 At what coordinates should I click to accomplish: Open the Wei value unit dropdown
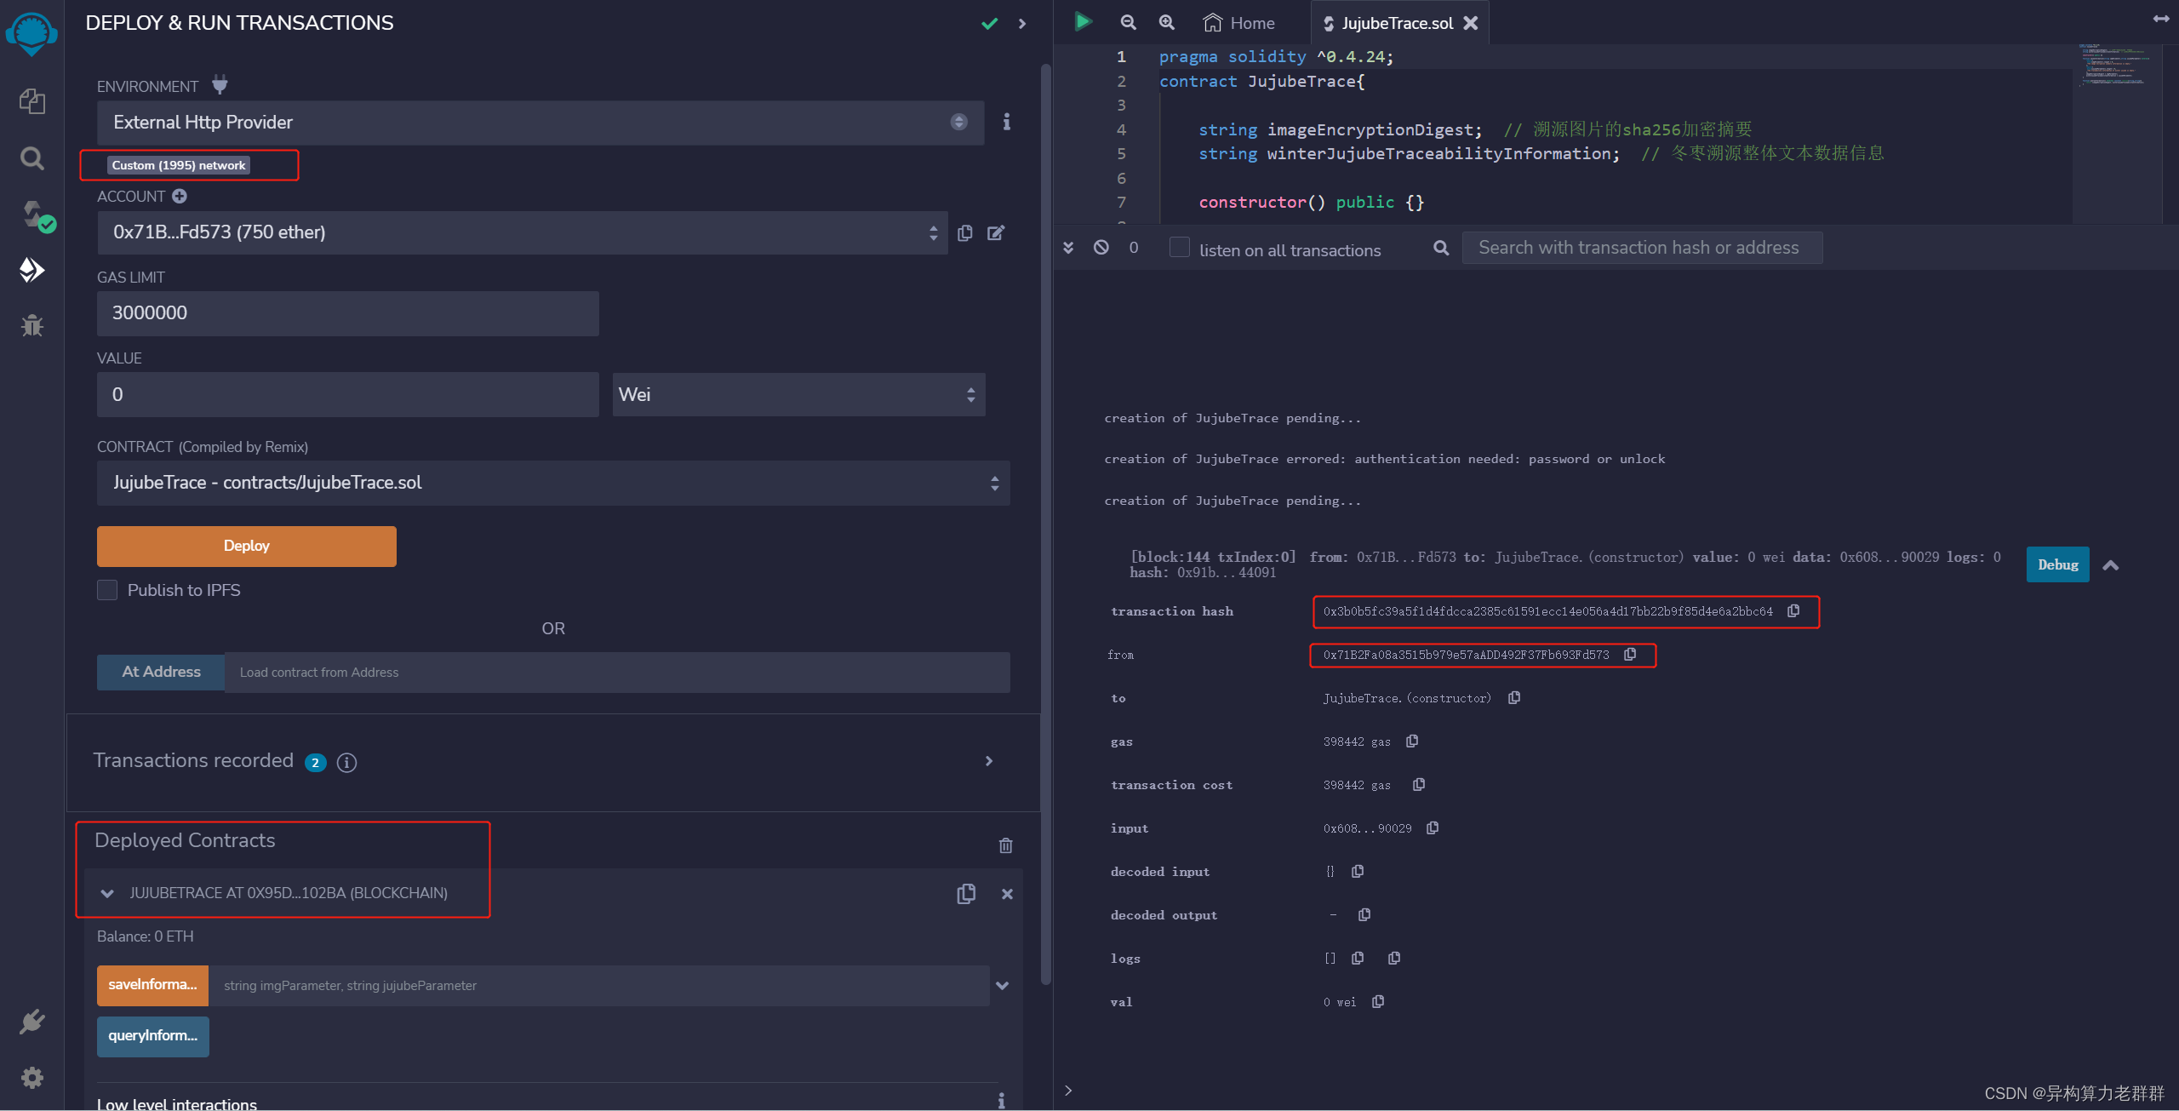coord(798,394)
